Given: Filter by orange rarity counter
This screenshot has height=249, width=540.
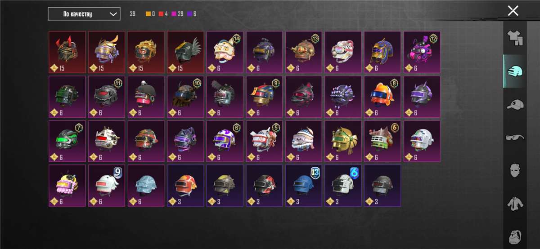Looking at the screenshot, I should [x=151, y=14].
